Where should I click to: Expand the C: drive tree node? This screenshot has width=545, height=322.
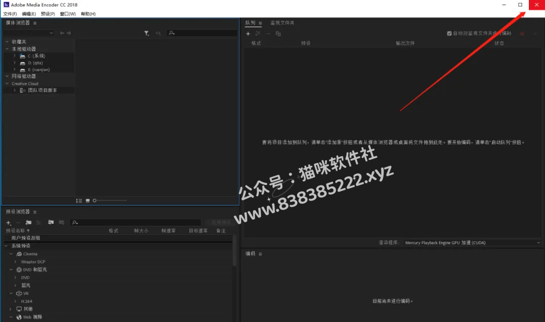tap(15, 56)
